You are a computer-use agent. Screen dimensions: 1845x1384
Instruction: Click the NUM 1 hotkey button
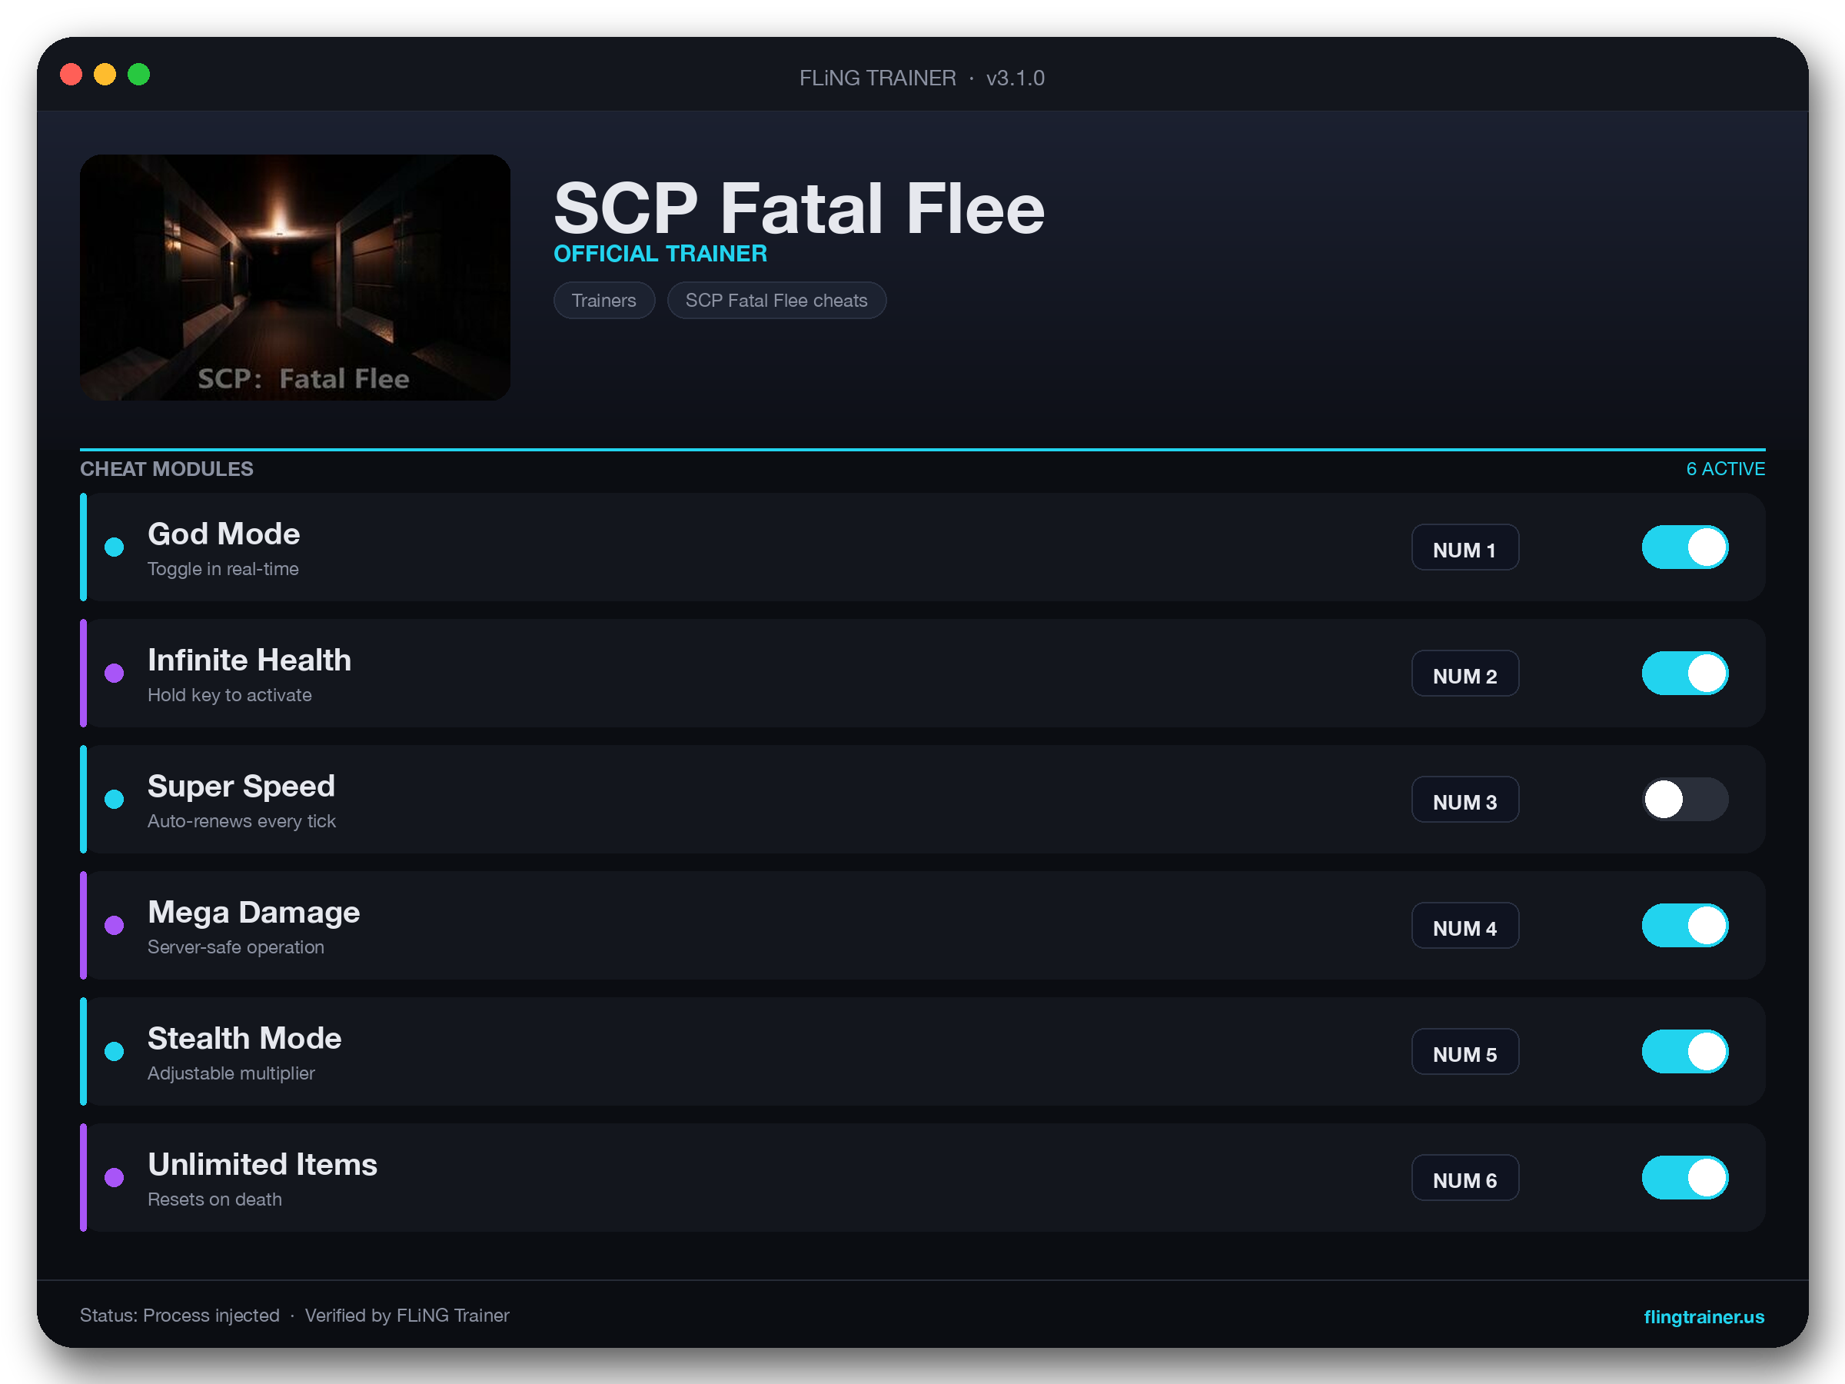click(1464, 547)
